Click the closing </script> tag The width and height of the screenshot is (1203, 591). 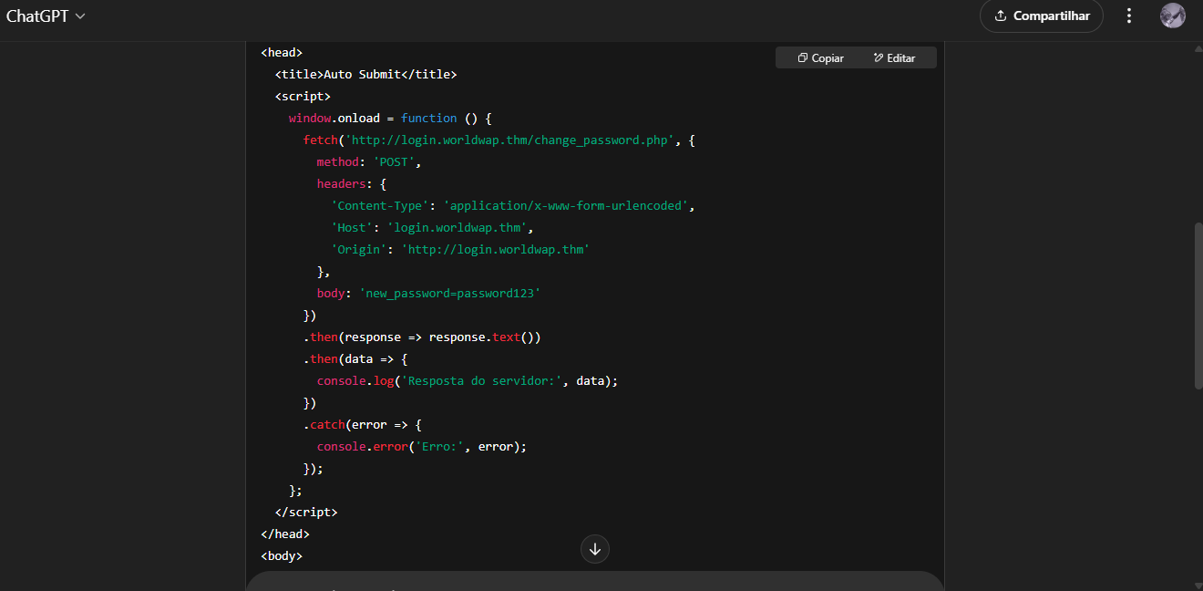[x=306, y=512]
